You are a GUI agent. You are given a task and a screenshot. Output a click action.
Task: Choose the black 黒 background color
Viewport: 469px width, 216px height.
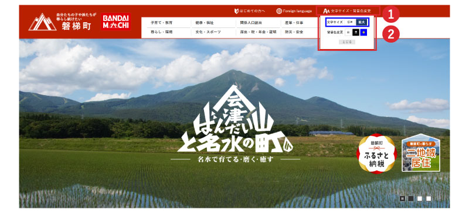356,32
